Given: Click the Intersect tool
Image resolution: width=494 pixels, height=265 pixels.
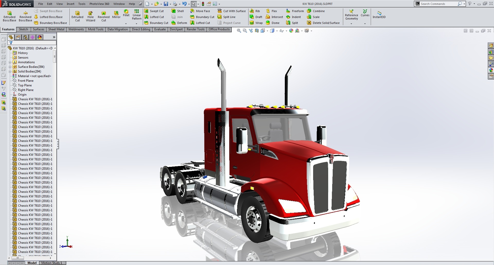Looking at the screenshot, I should pos(274,17).
